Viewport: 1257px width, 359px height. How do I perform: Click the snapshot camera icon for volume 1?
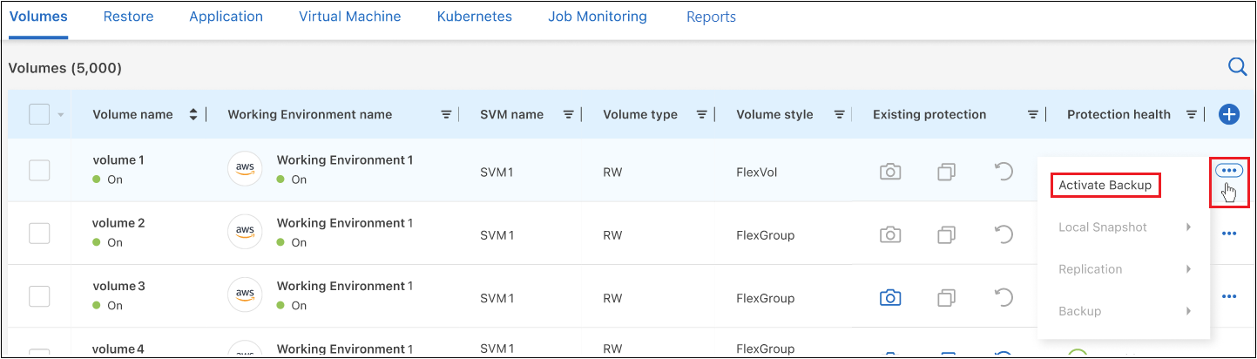pos(889,172)
